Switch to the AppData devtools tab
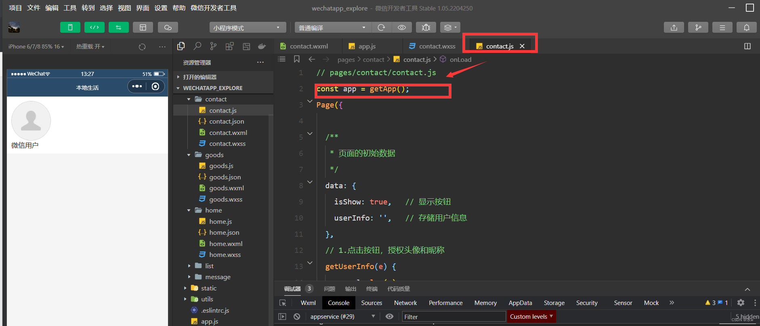This screenshot has width=760, height=326. point(520,303)
